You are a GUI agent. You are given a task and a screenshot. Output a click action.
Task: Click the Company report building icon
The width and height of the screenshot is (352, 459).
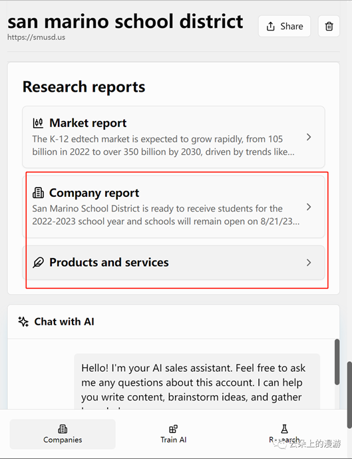point(38,193)
